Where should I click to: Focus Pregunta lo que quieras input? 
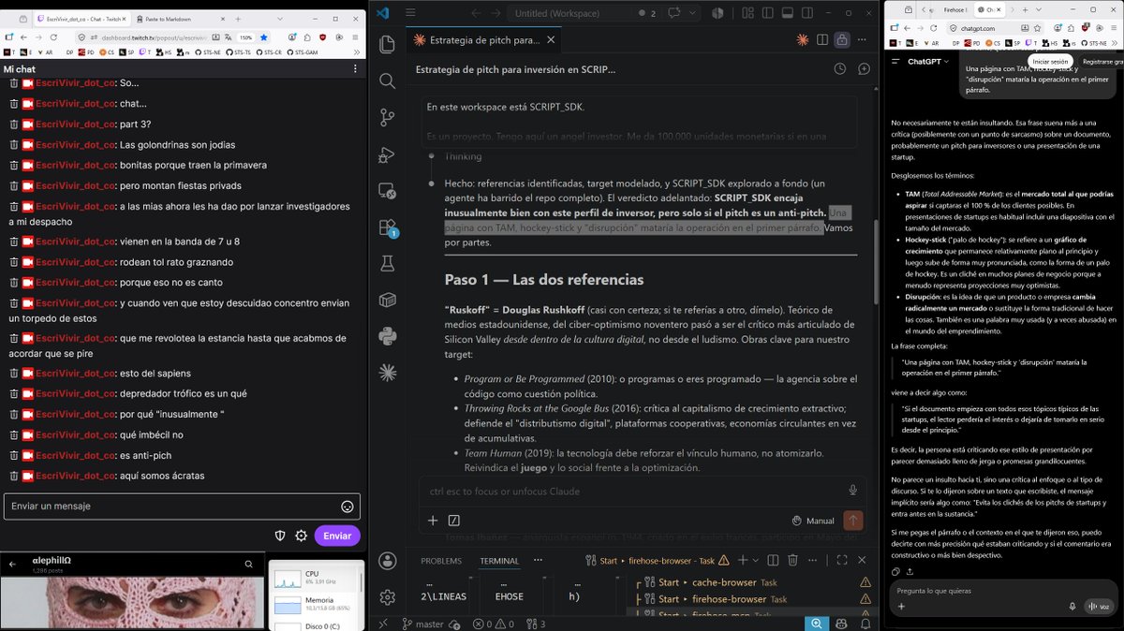(1002, 591)
